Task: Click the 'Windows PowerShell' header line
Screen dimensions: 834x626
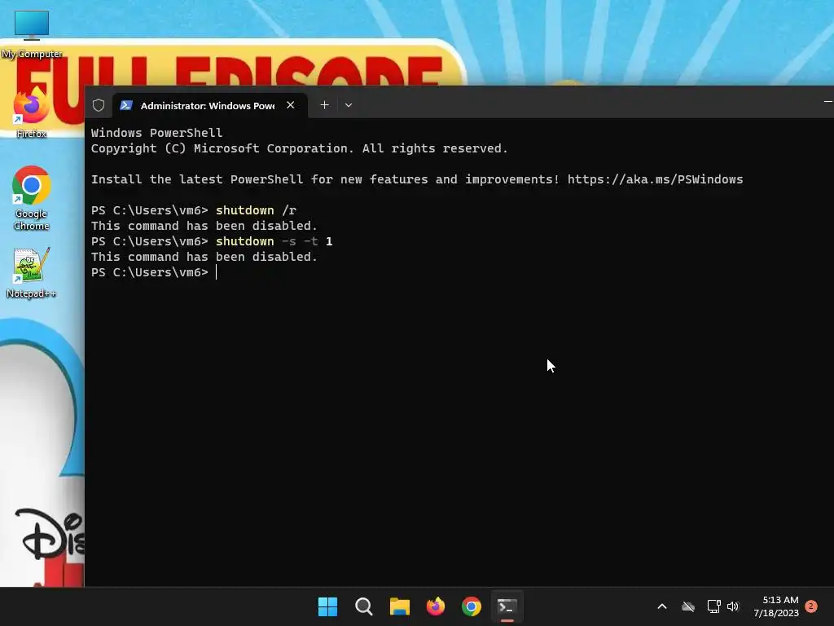Action: tap(157, 133)
